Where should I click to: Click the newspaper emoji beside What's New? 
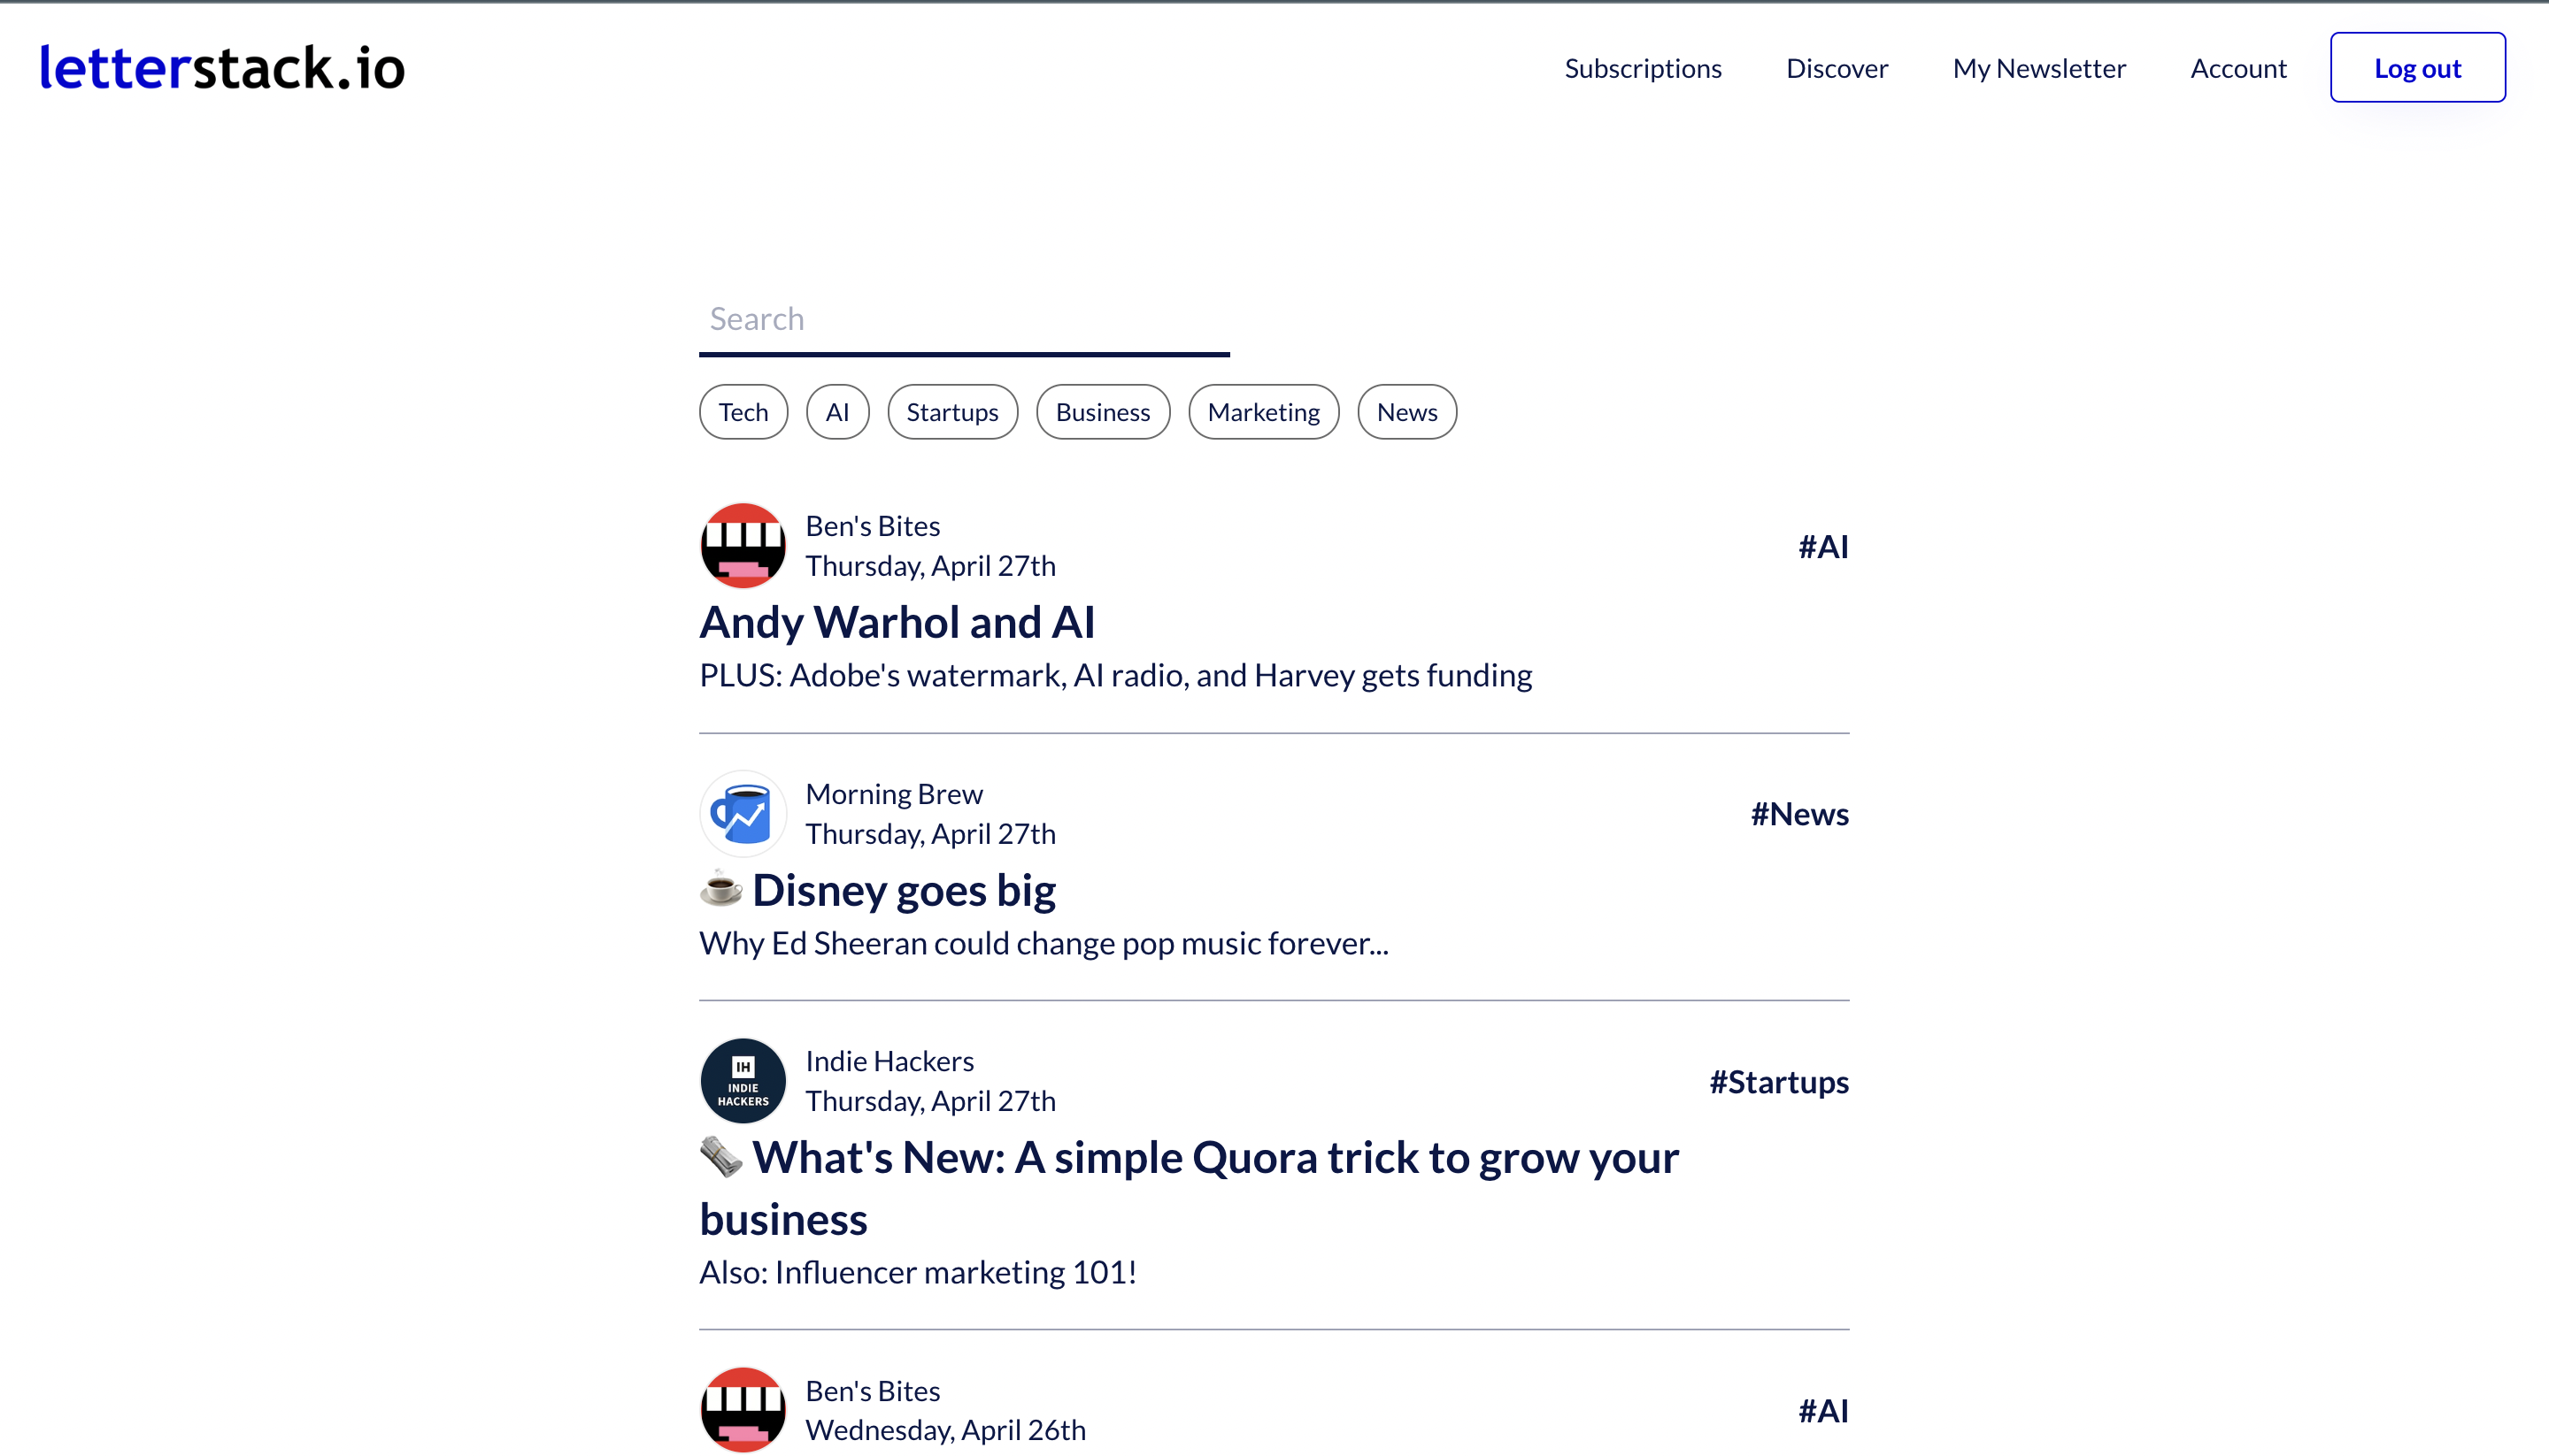720,1157
